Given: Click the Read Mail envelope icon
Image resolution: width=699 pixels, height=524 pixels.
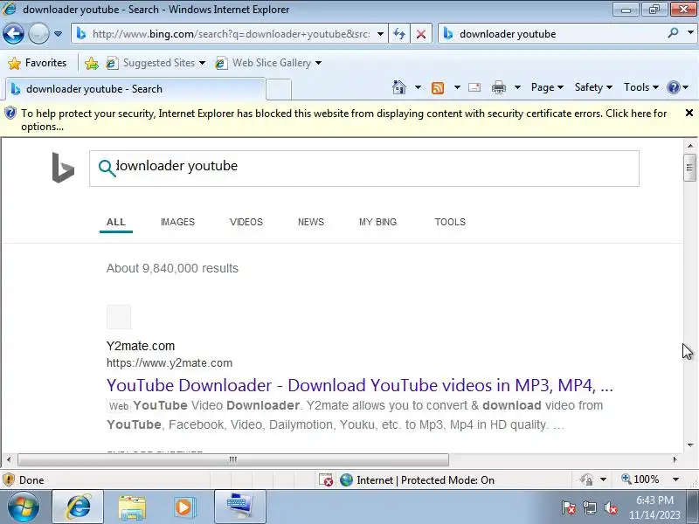Looking at the screenshot, I should coord(474,87).
